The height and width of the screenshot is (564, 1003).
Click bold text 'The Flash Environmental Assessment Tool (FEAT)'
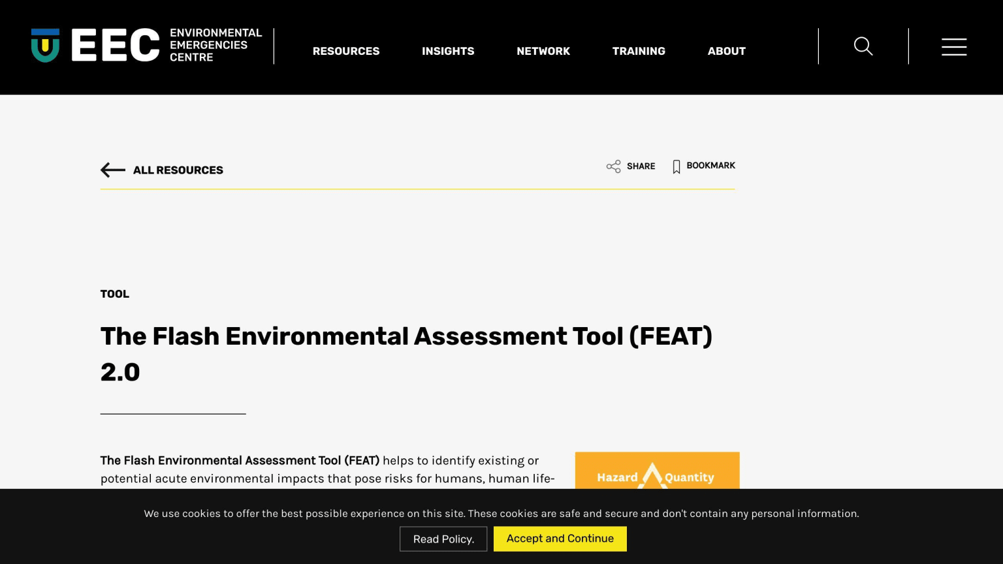(x=240, y=460)
